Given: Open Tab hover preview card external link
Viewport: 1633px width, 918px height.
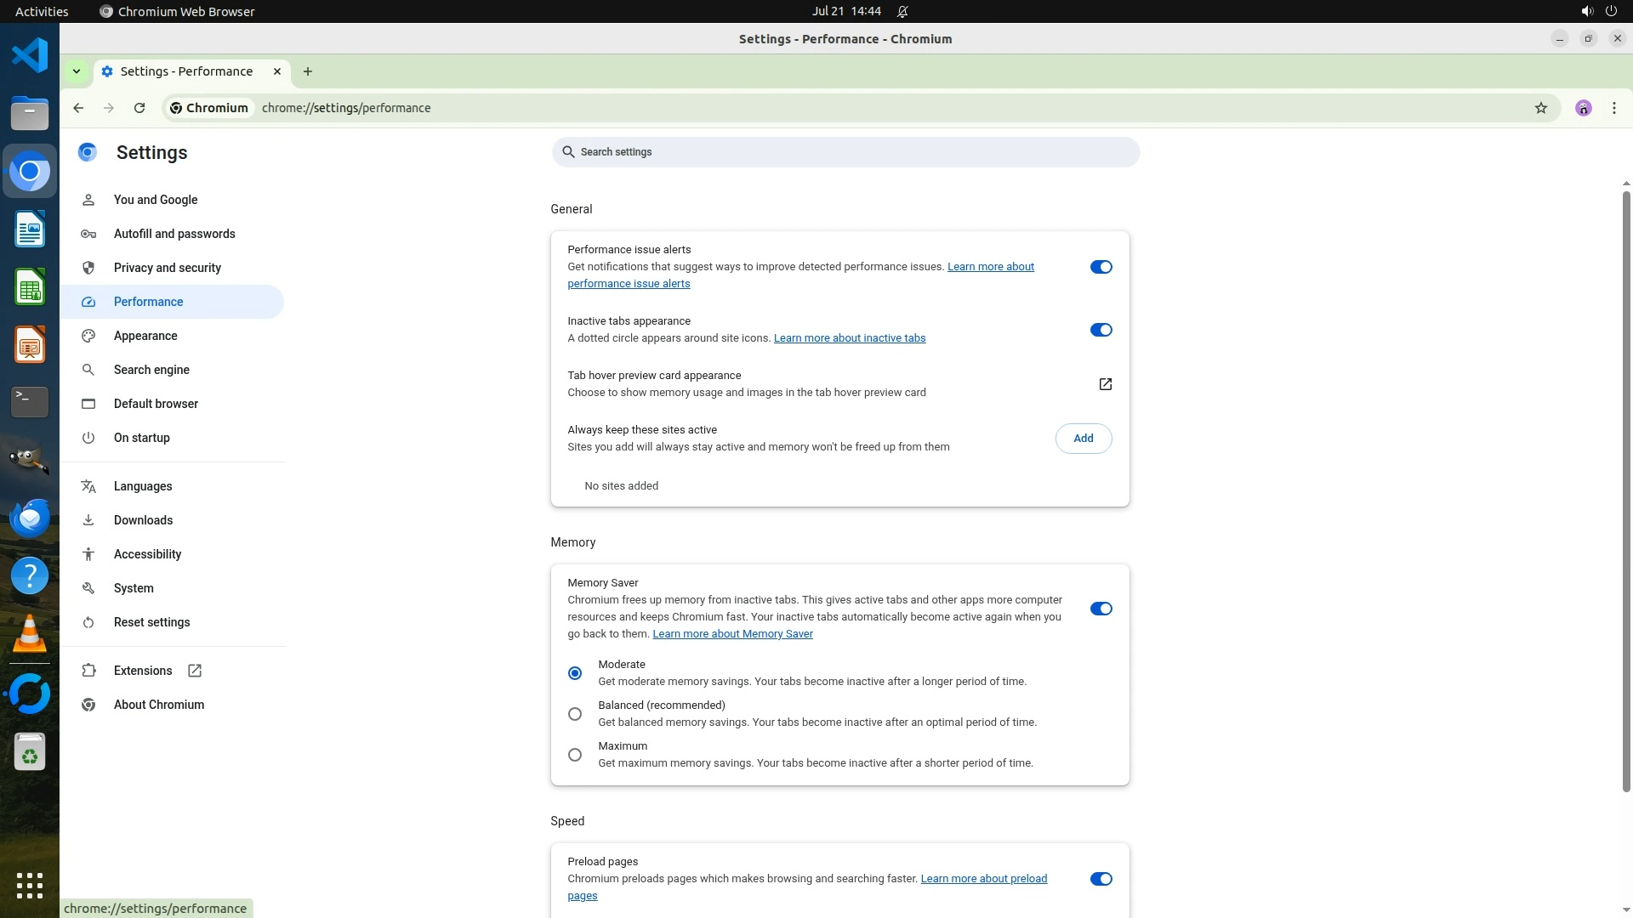Looking at the screenshot, I should (x=1105, y=384).
